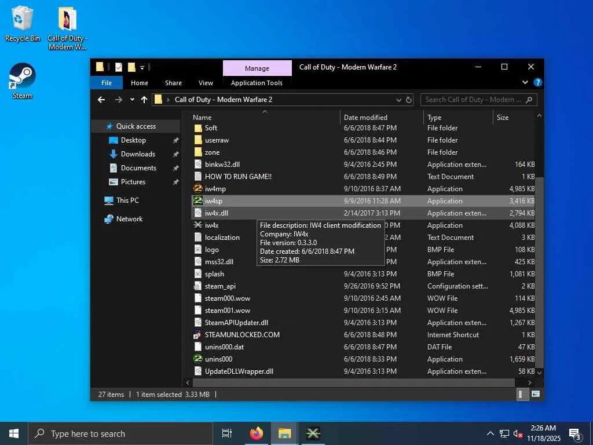Open the Customize Quick Access Toolbar dropdown
Viewport: 593px width, 445px height.
tap(142, 68)
